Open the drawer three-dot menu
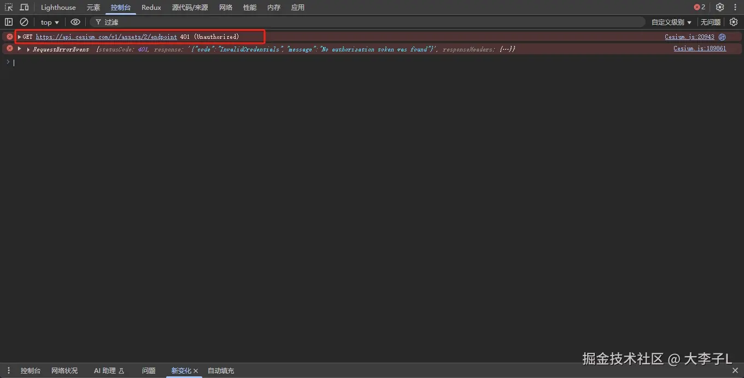The height and width of the screenshot is (378, 744). pyautogui.click(x=9, y=370)
